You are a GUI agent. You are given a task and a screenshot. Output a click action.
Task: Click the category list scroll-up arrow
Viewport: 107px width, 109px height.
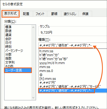[x=33, y=27]
